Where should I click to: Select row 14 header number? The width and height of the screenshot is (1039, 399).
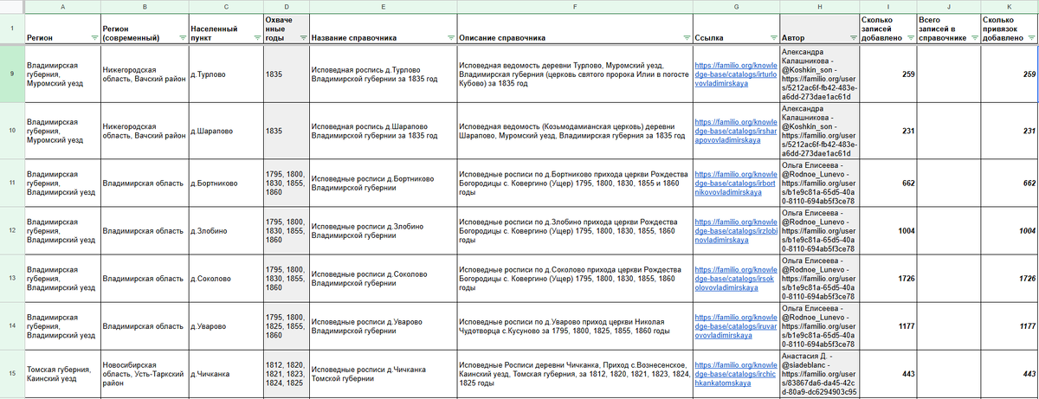pyautogui.click(x=11, y=325)
